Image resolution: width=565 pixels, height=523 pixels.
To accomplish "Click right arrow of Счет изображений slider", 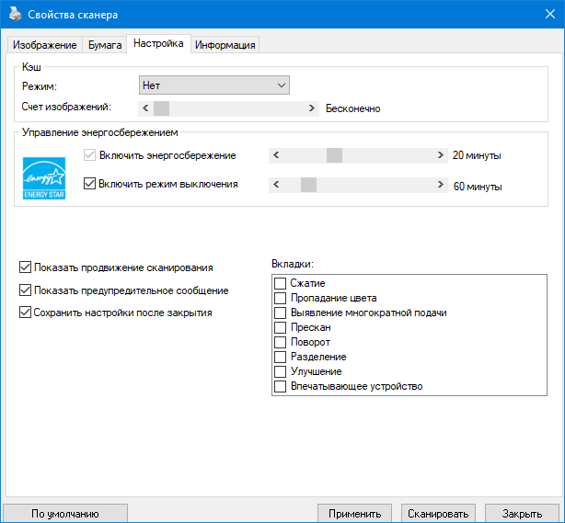I will (312, 108).
